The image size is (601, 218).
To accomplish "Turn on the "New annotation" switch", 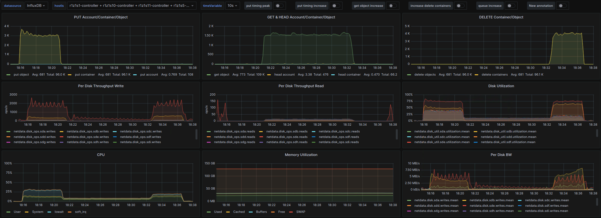I will coord(562,6).
